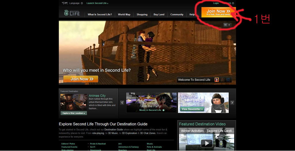Open the Animas City title link
Viewport: 295px width, 151px height.
97,96
